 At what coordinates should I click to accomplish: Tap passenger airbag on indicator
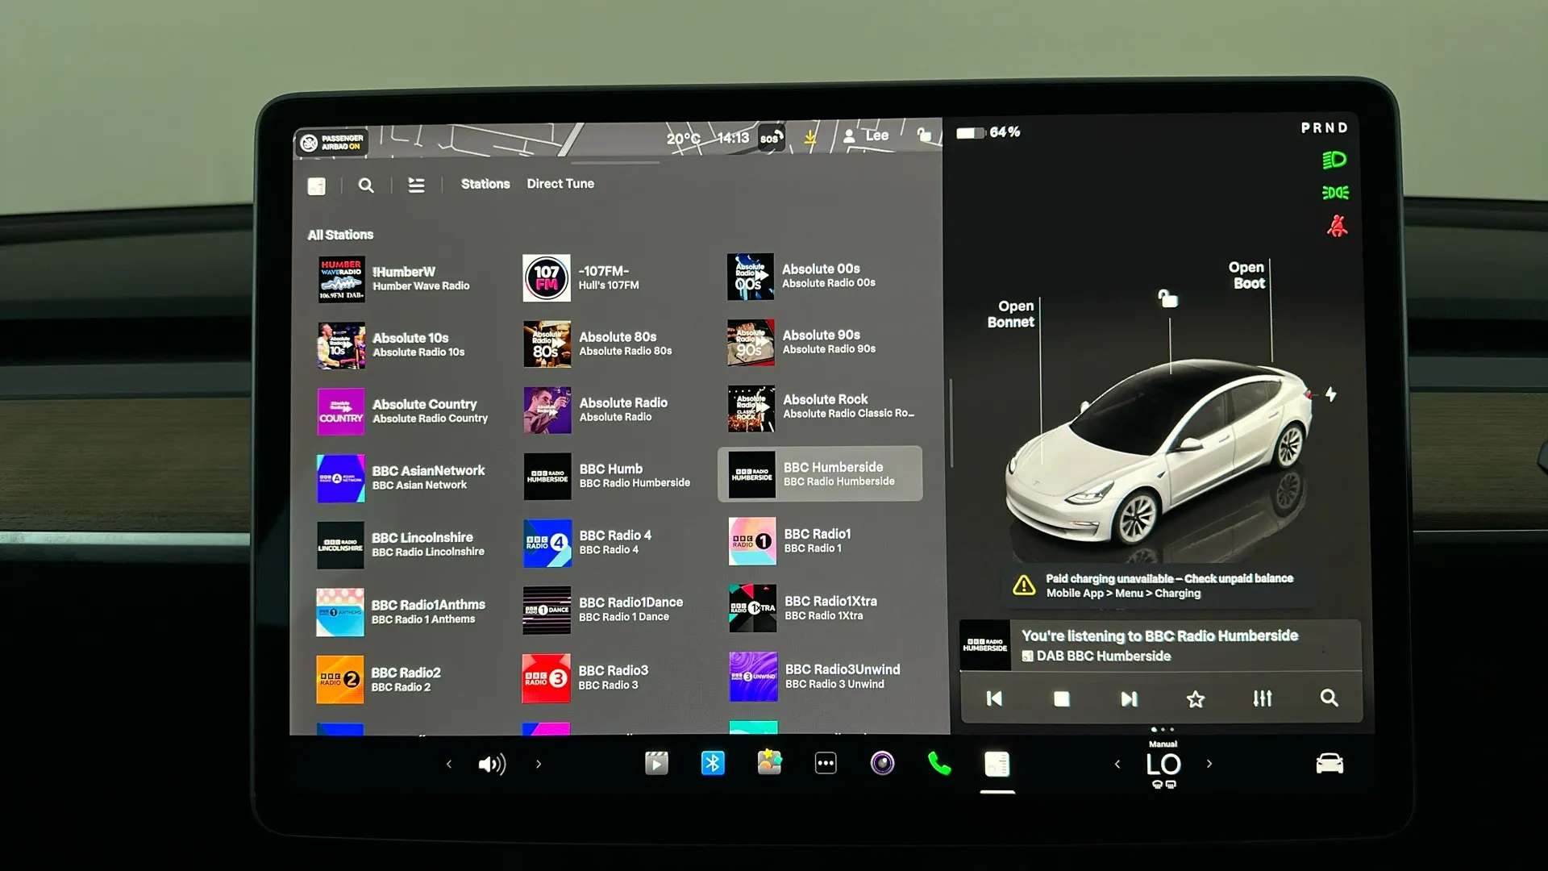click(331, 143)
